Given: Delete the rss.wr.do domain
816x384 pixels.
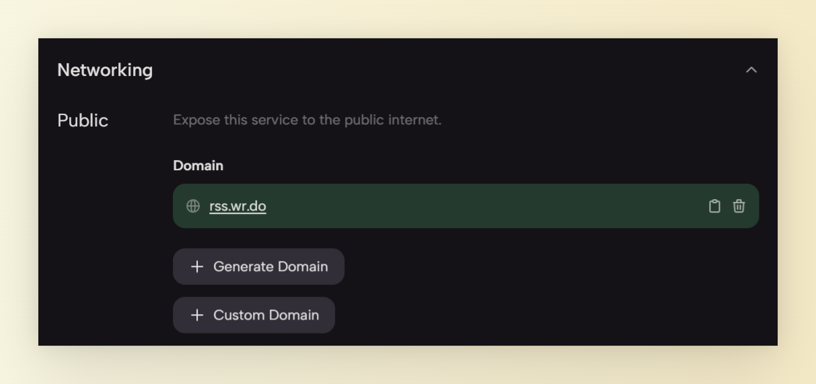Looking at the screenshot, I should tap(739, 206).
